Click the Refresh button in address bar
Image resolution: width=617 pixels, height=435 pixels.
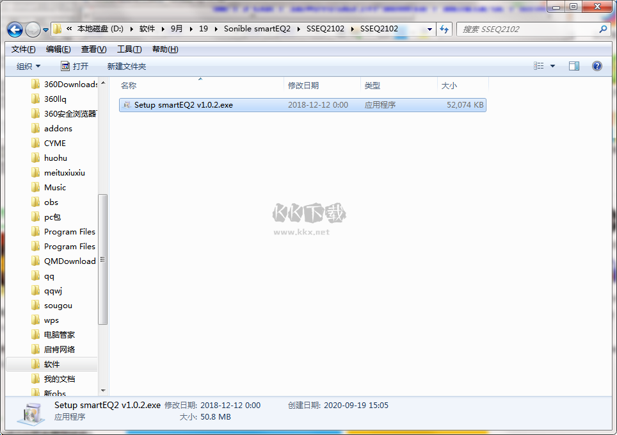(x=444, y=29)
